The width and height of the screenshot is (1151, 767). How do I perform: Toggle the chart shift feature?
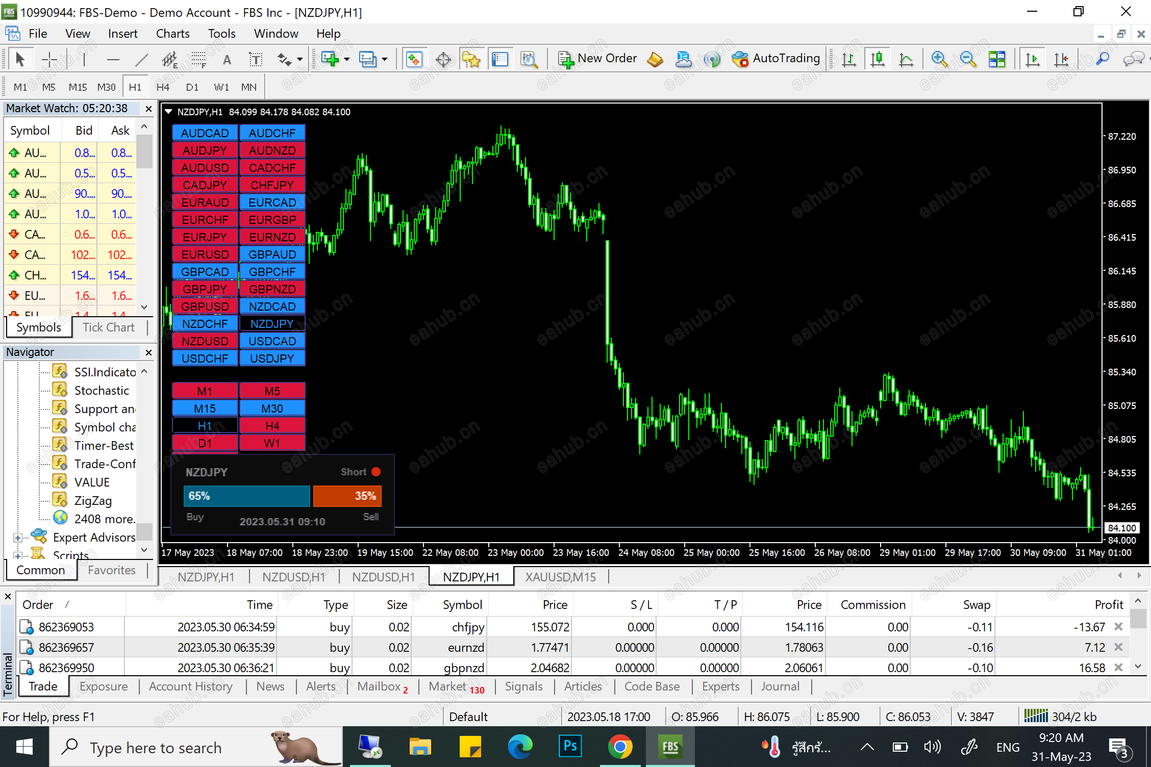(x=1062, y=59)
